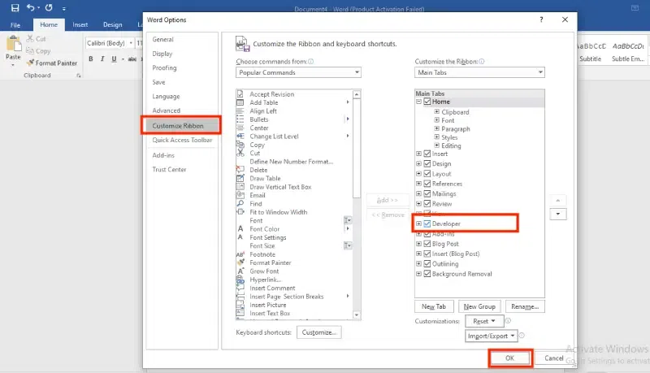Open the Choose commands from dropdown
Screen dimensions: 650x373
coord(298,72)
